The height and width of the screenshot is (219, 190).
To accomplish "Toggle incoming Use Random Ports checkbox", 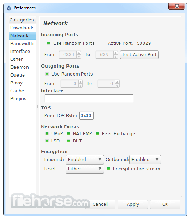I will click(49, 43).
